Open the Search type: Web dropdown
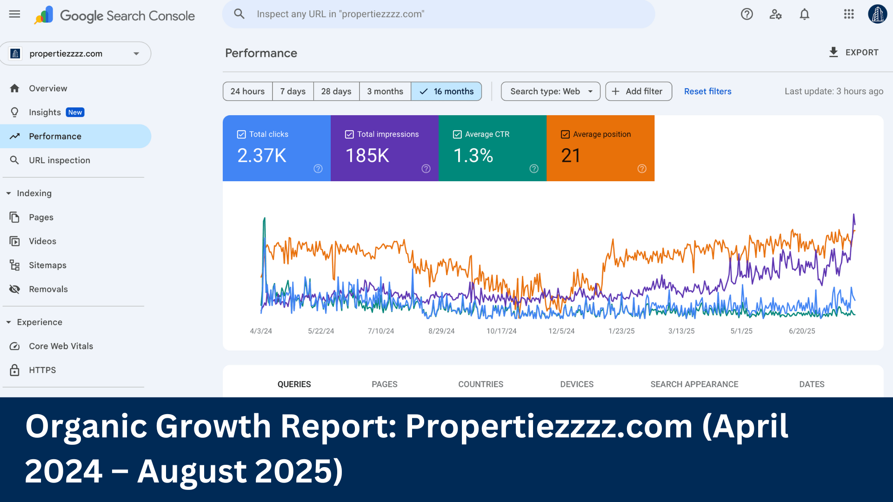 [x=551, y=91]
